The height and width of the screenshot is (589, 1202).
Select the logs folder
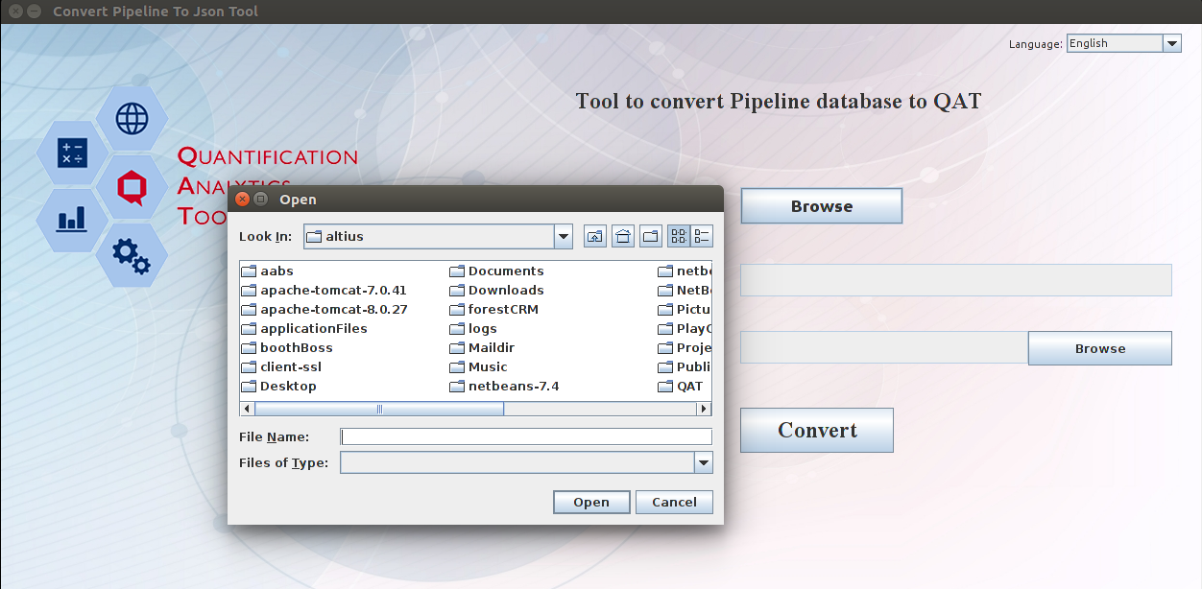(x=473, y=329)
